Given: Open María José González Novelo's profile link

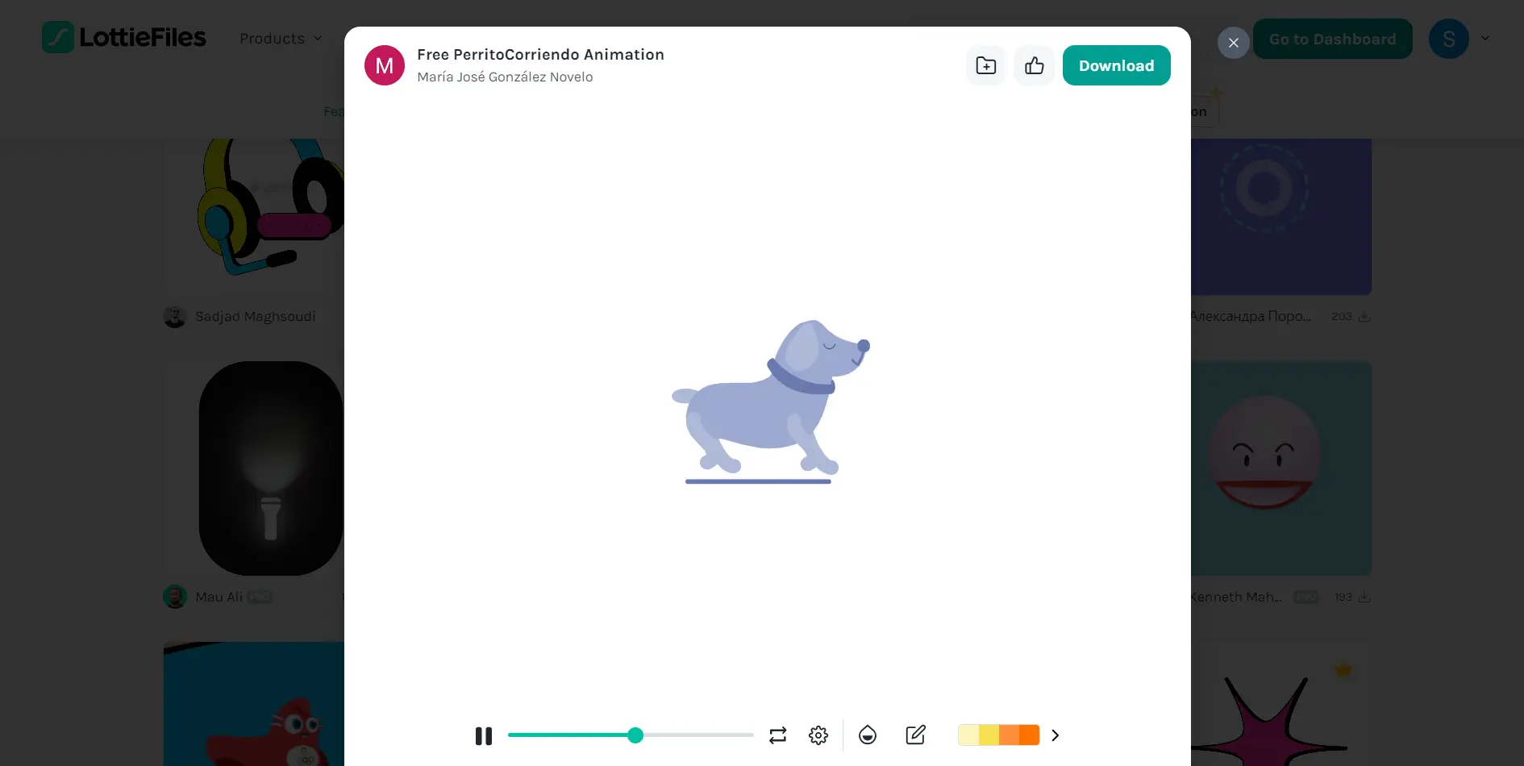Looking at the screenshot, I should pyautogui.click(x=505, y=77).
